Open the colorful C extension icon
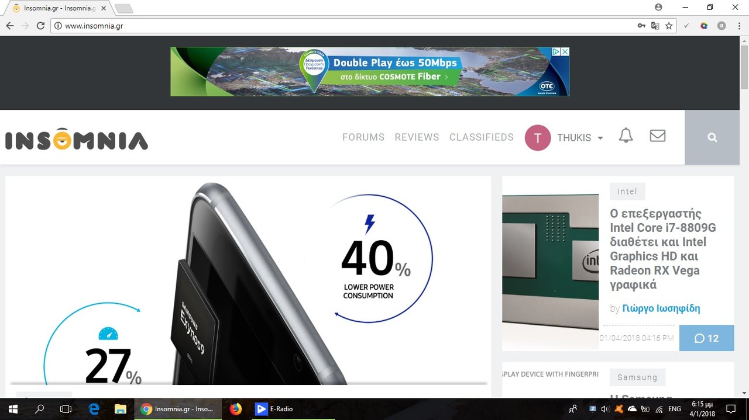Image resolution: width=749 pixels, height=420 pixels. point(704,26)
